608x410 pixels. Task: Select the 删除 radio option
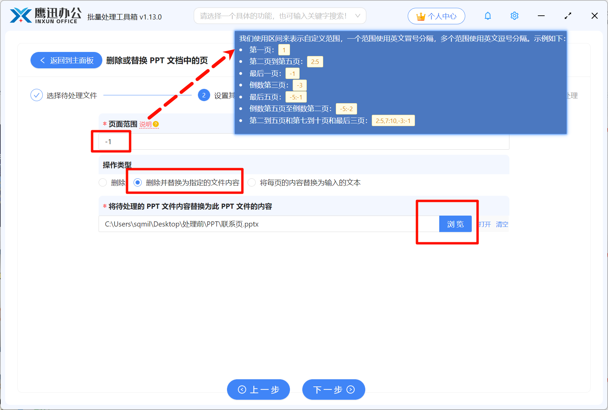point(103,182)
